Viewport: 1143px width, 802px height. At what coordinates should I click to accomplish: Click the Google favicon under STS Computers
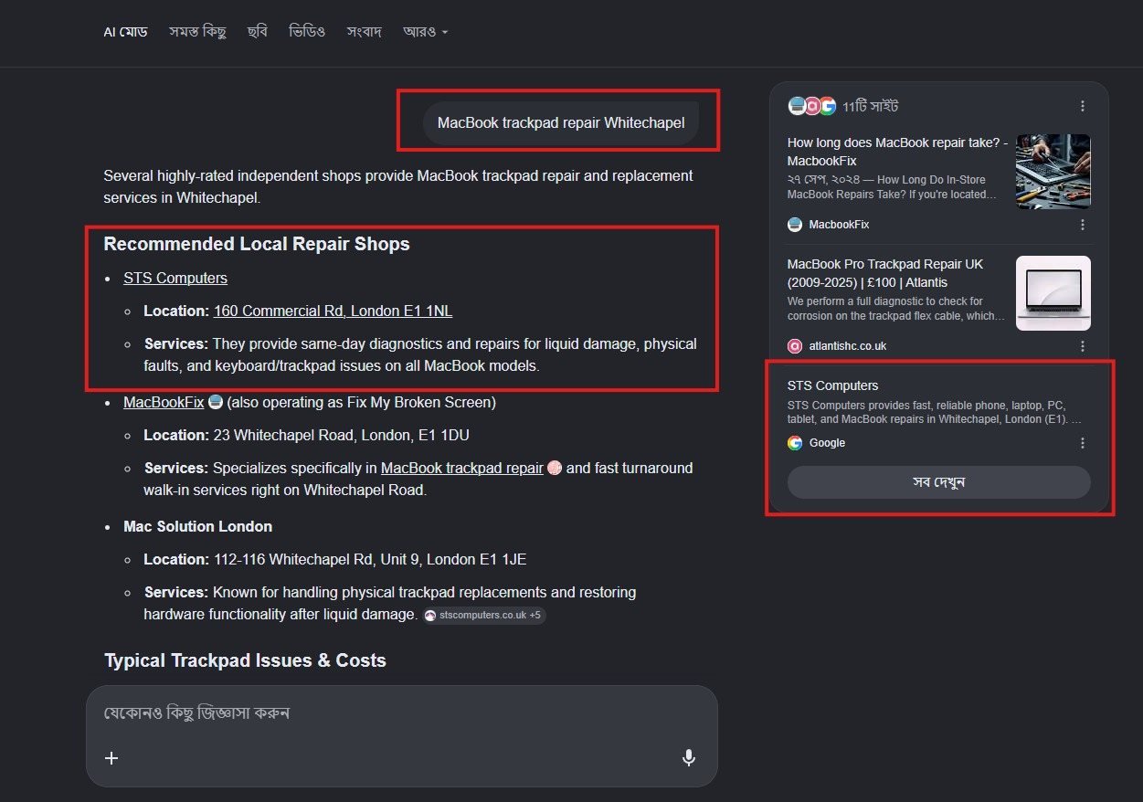(795, 443)
